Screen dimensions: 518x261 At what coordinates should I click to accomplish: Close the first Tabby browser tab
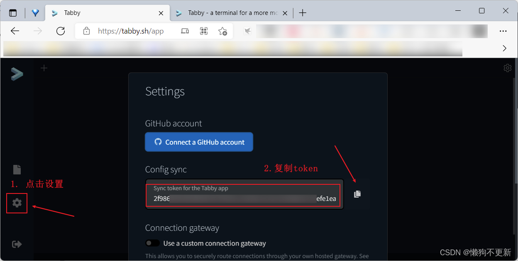click(161, 13)
